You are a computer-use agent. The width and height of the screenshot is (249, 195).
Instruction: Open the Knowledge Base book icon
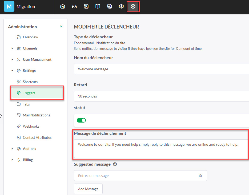pyautogui.click(x=98, y=6)
